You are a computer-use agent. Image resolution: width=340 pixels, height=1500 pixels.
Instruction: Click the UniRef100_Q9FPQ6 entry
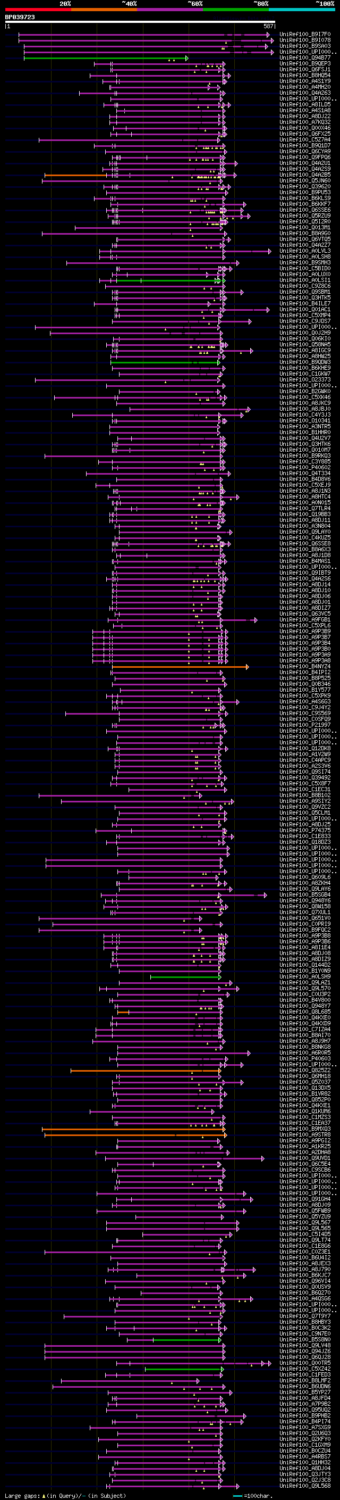click(305, 157)
